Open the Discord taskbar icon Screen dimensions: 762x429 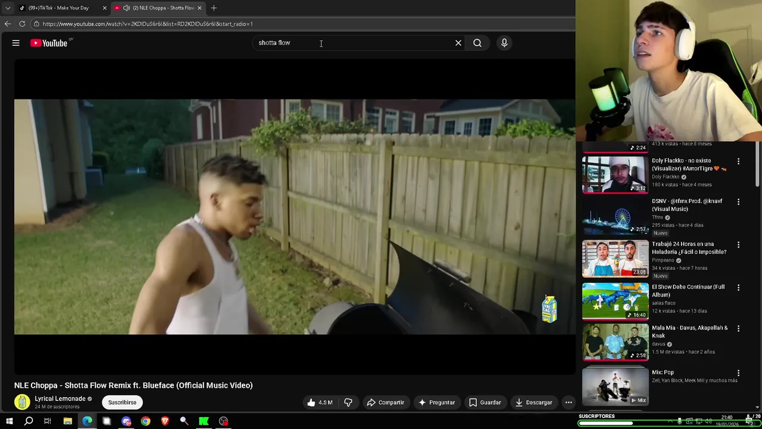[x=126, y=421]
